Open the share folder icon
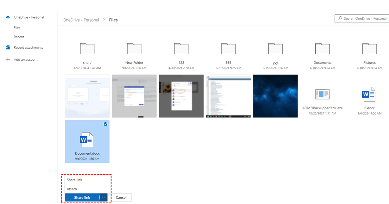Image resolution: width=389 pixels, height=204 pixels. 87,49
